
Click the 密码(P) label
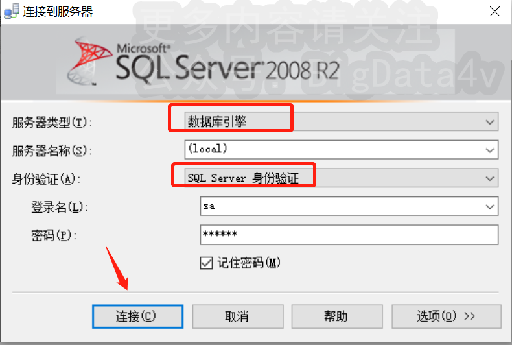click(x=54, y=235)
